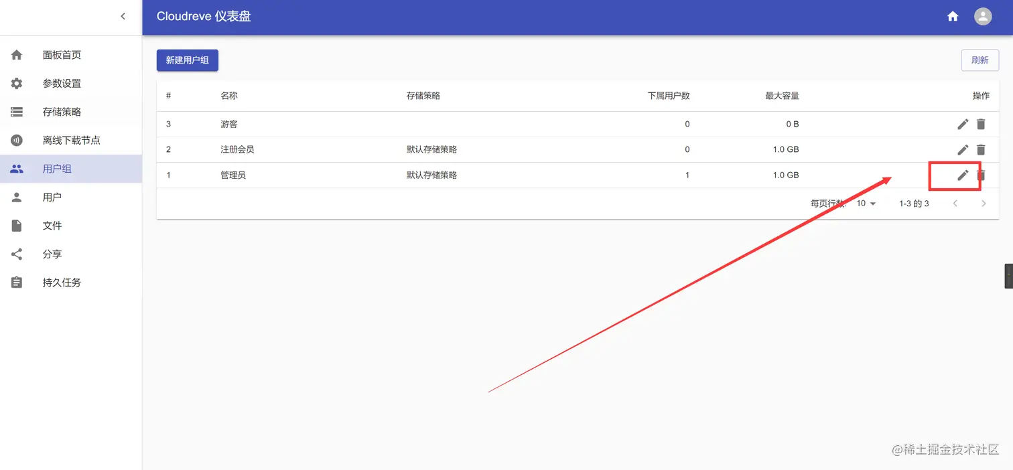This screenshot has height=470, width=1013.
Task: Click 操作 column header
Action: click(x=981, y=96)
